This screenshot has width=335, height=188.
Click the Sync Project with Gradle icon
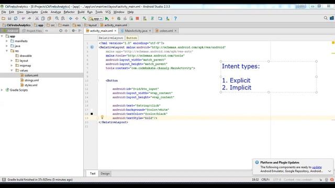tap(152, 19)
